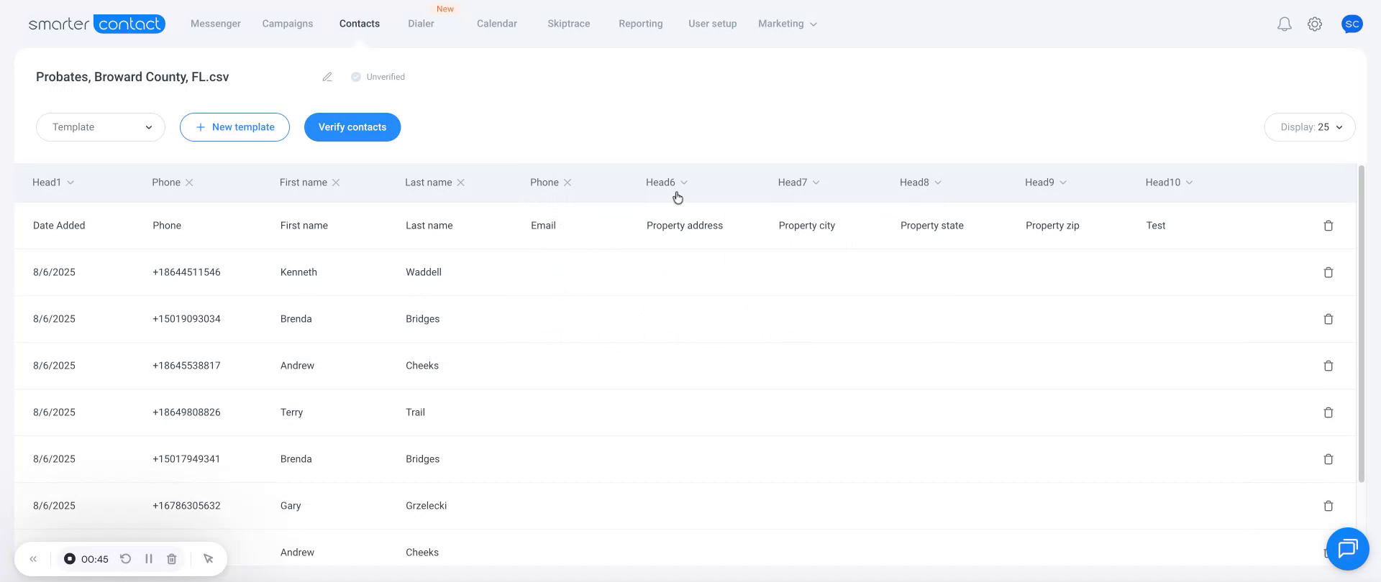Viewport: 1381px width, 582px height.
Task: Go to Campaigns tab
Action: [x=288, y=24]
